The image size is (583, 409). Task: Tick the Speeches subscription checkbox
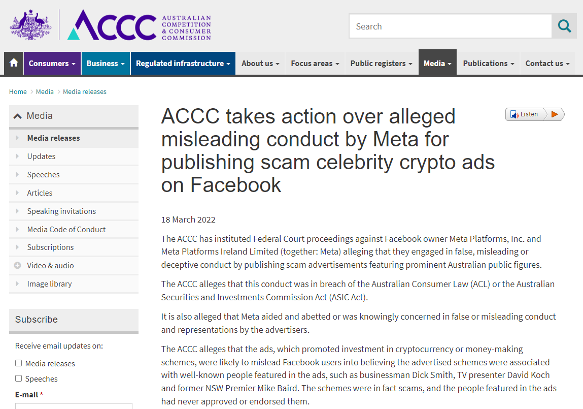point(19,379)
